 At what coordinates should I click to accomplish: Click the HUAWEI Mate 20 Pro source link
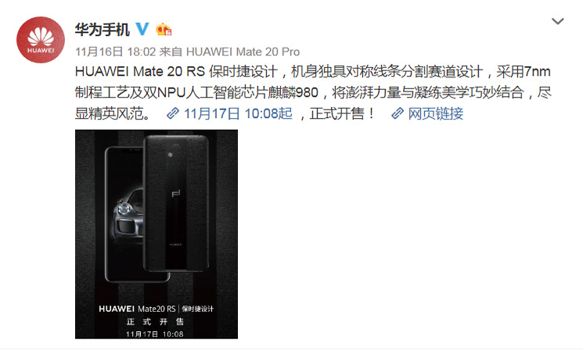[243, 52]
